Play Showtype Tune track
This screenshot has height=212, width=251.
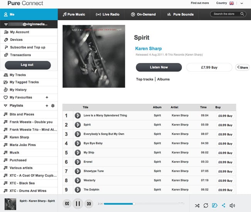click(x=78, y=171)
